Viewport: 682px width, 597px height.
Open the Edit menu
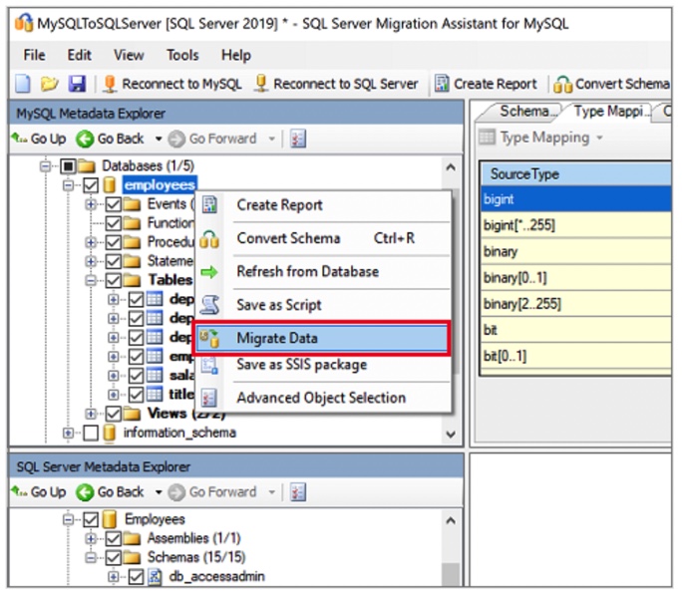pyautogui.click(x=79, y=55)
